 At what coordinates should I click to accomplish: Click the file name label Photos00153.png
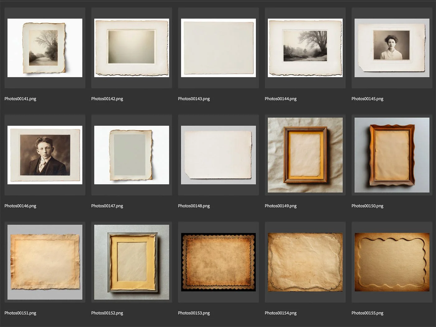pos(194,313)
